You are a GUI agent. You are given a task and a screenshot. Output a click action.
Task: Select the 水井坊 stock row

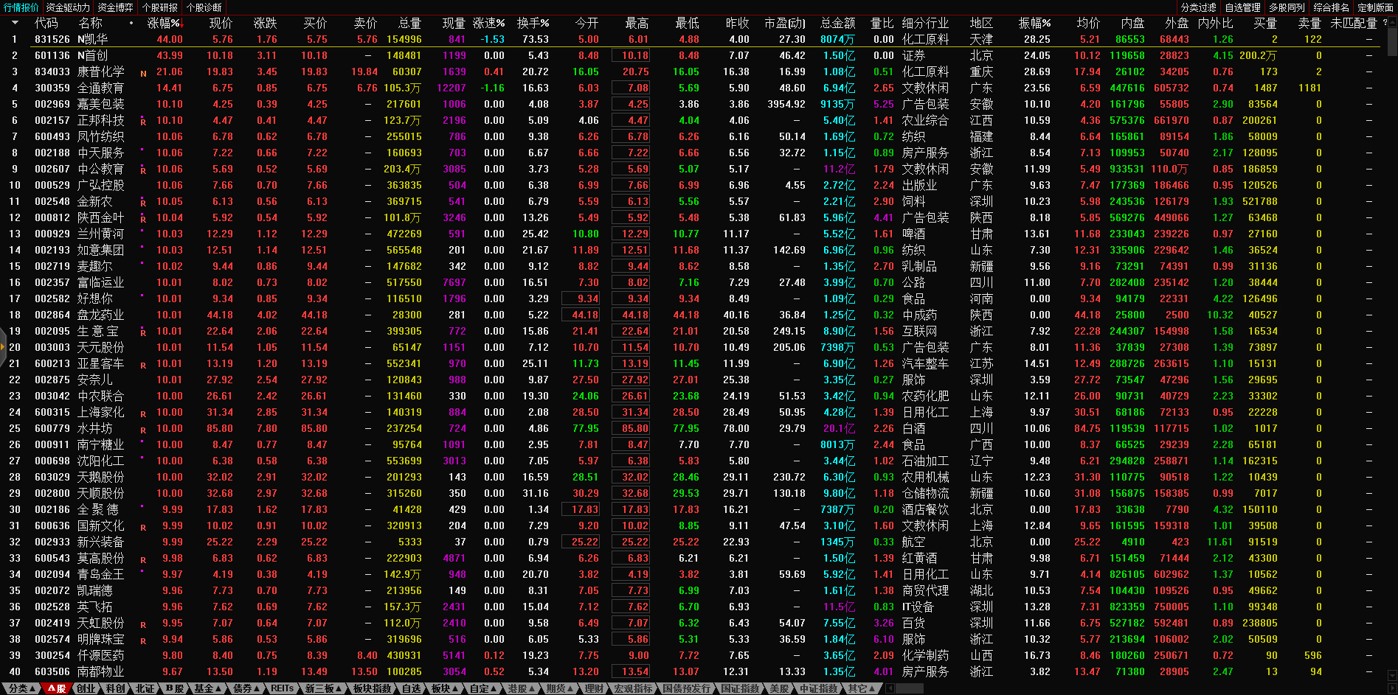click(95, 428)
